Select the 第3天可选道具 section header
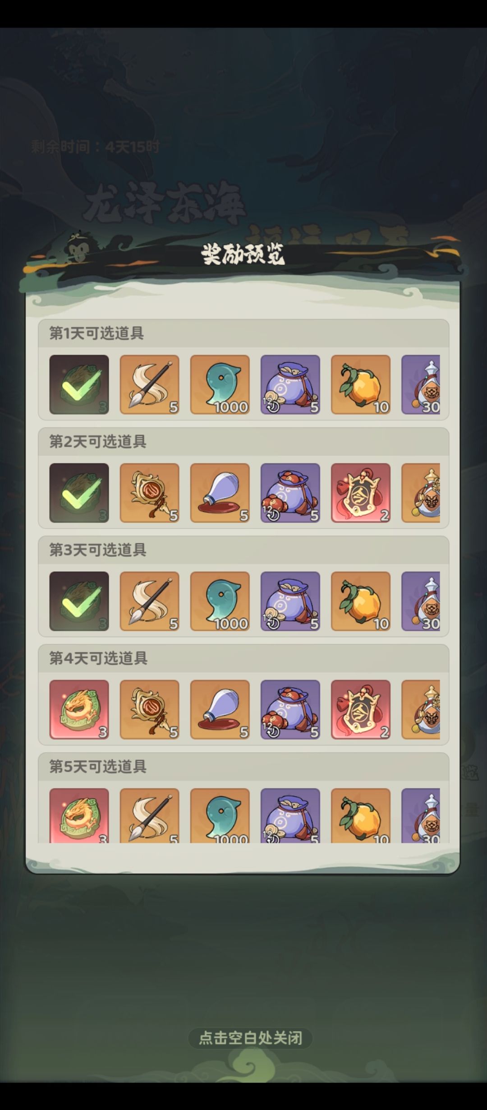This screenshot has height=1110, width=487. tap(97, 550)
